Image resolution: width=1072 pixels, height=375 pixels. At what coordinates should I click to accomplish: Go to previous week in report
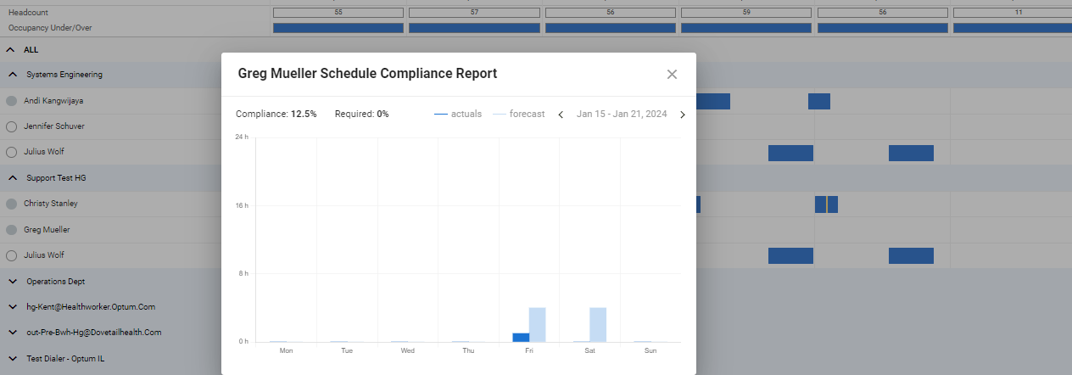561,115
